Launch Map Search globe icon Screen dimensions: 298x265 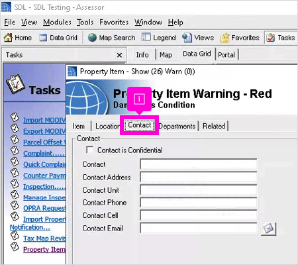click(x=92, y=38)
